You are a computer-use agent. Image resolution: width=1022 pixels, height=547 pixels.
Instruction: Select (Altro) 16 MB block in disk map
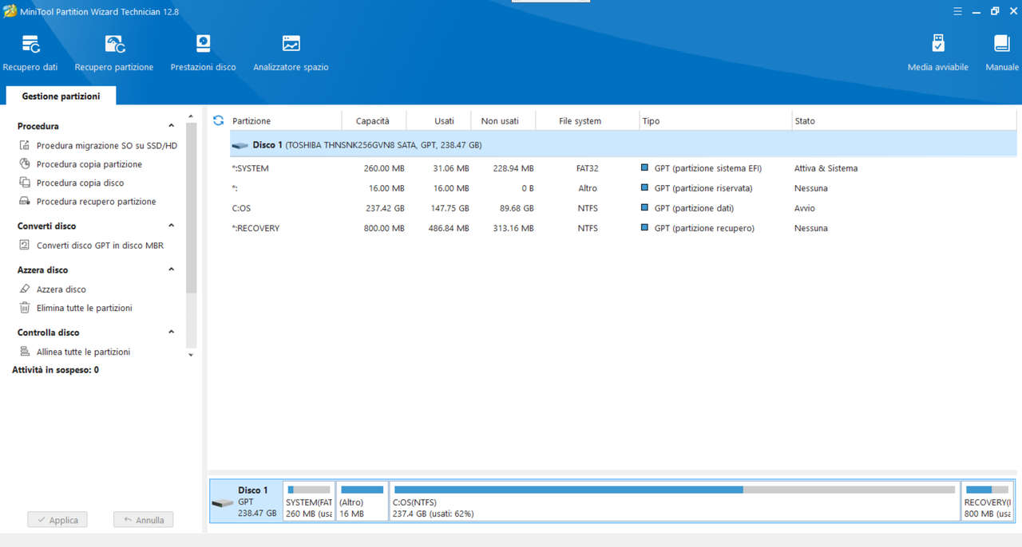[362, 502]
